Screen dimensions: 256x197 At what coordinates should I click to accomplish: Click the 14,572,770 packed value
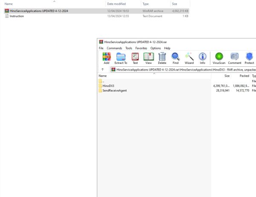coord(242,91)
